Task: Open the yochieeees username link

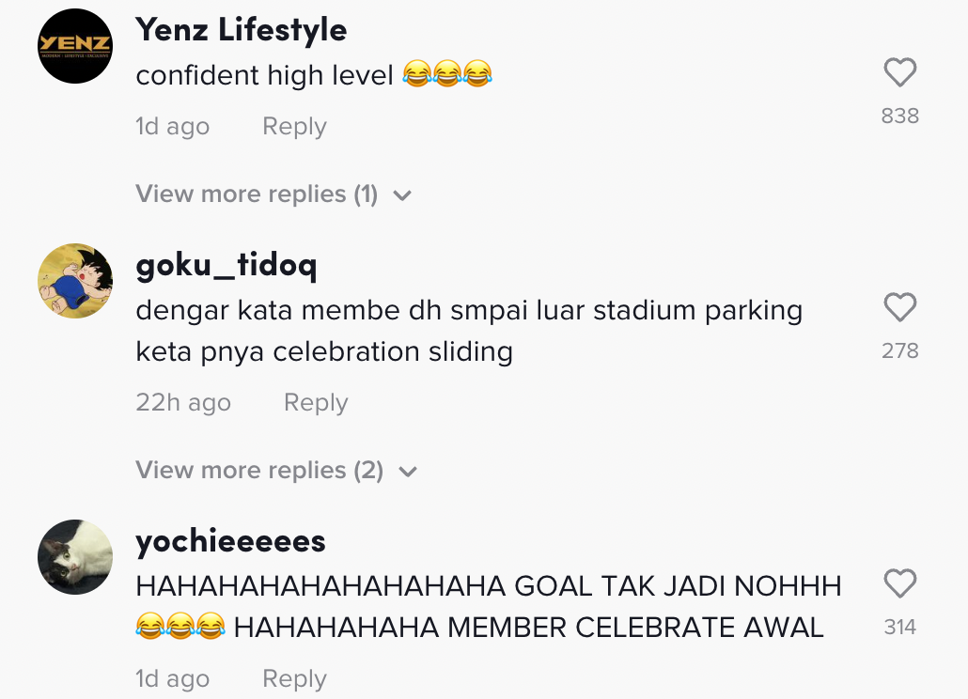Action: pos(231,541)
